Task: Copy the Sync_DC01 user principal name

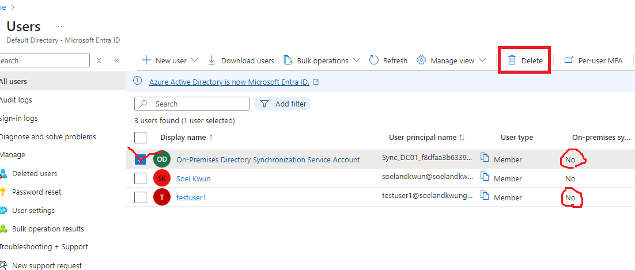Action: (485, 159)
